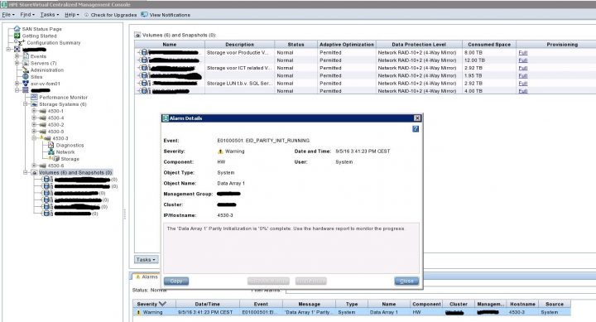Expand the 4530-1 tree node
The image size is (596, 322).
point(34,111)
